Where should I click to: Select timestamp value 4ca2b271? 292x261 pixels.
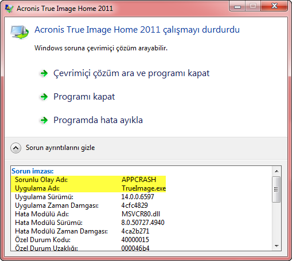coord(135,231)
